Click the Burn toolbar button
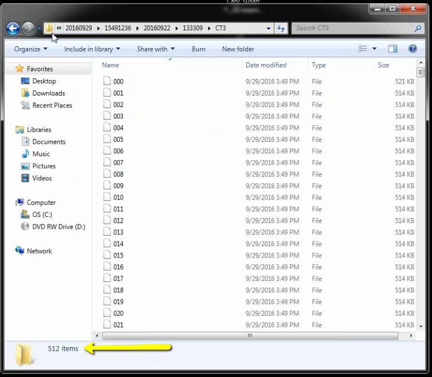 tap(198, 49)
